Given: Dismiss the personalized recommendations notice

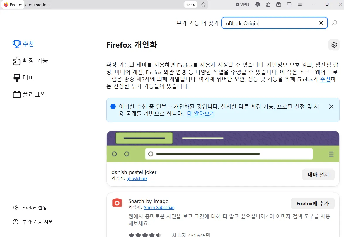Looking at the screenshot, I should pos(331,107).
